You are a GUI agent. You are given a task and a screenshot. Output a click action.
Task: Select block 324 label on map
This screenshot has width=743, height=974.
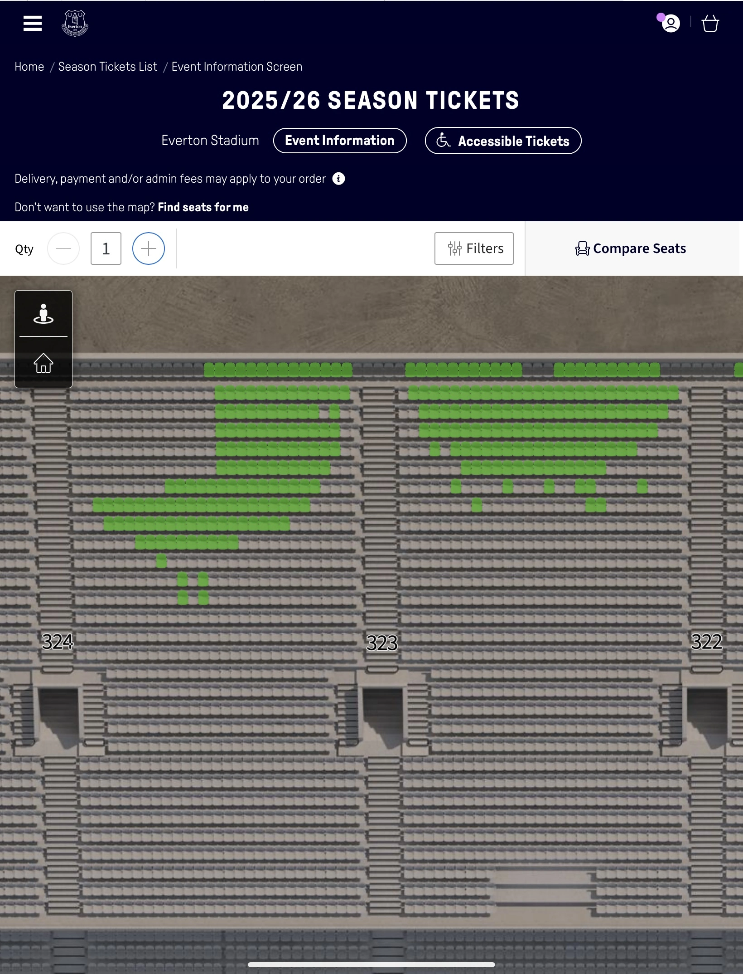point(58,642)
